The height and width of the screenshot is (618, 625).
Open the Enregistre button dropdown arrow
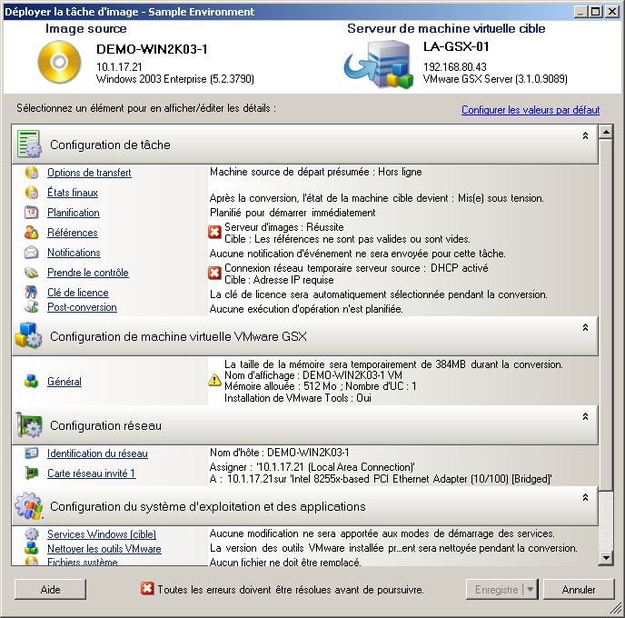pyautogui.click(x=531, y=589)
